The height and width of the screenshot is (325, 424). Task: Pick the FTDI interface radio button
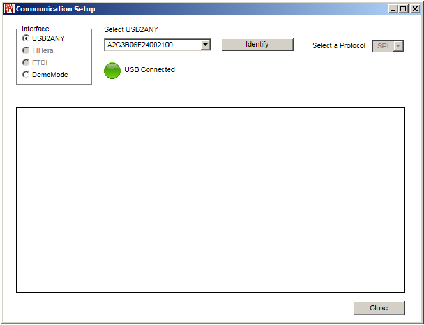click(x=26, y=62)
